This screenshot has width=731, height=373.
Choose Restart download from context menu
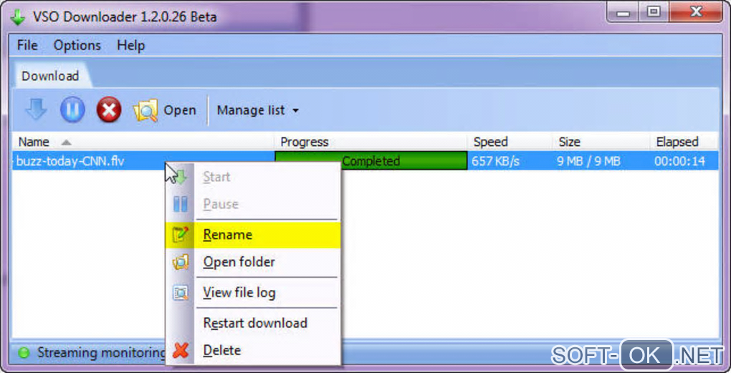[x=255, y=323]
